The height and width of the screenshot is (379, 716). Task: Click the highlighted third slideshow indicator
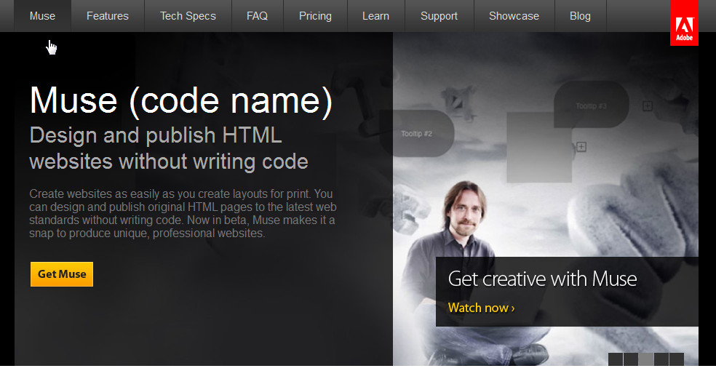(x=645, y=359)
